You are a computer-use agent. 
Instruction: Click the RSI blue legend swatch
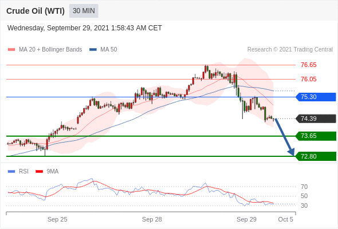coord(11,172)
